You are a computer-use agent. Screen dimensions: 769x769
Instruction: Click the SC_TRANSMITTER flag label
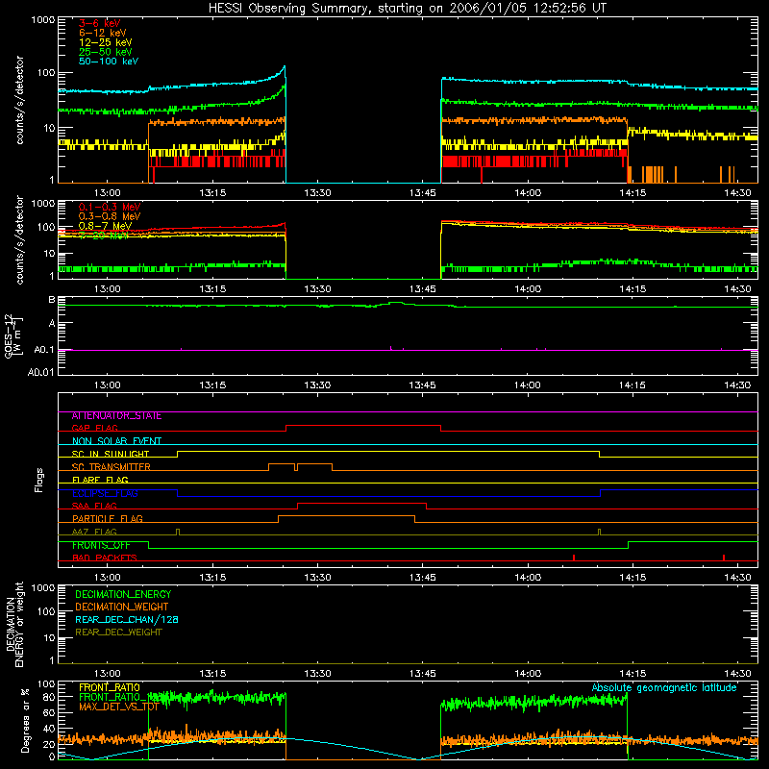coord(111,467)
